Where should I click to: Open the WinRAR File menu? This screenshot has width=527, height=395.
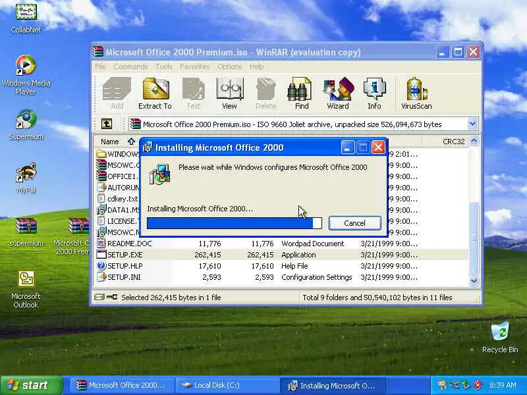[x=100, y=66]
